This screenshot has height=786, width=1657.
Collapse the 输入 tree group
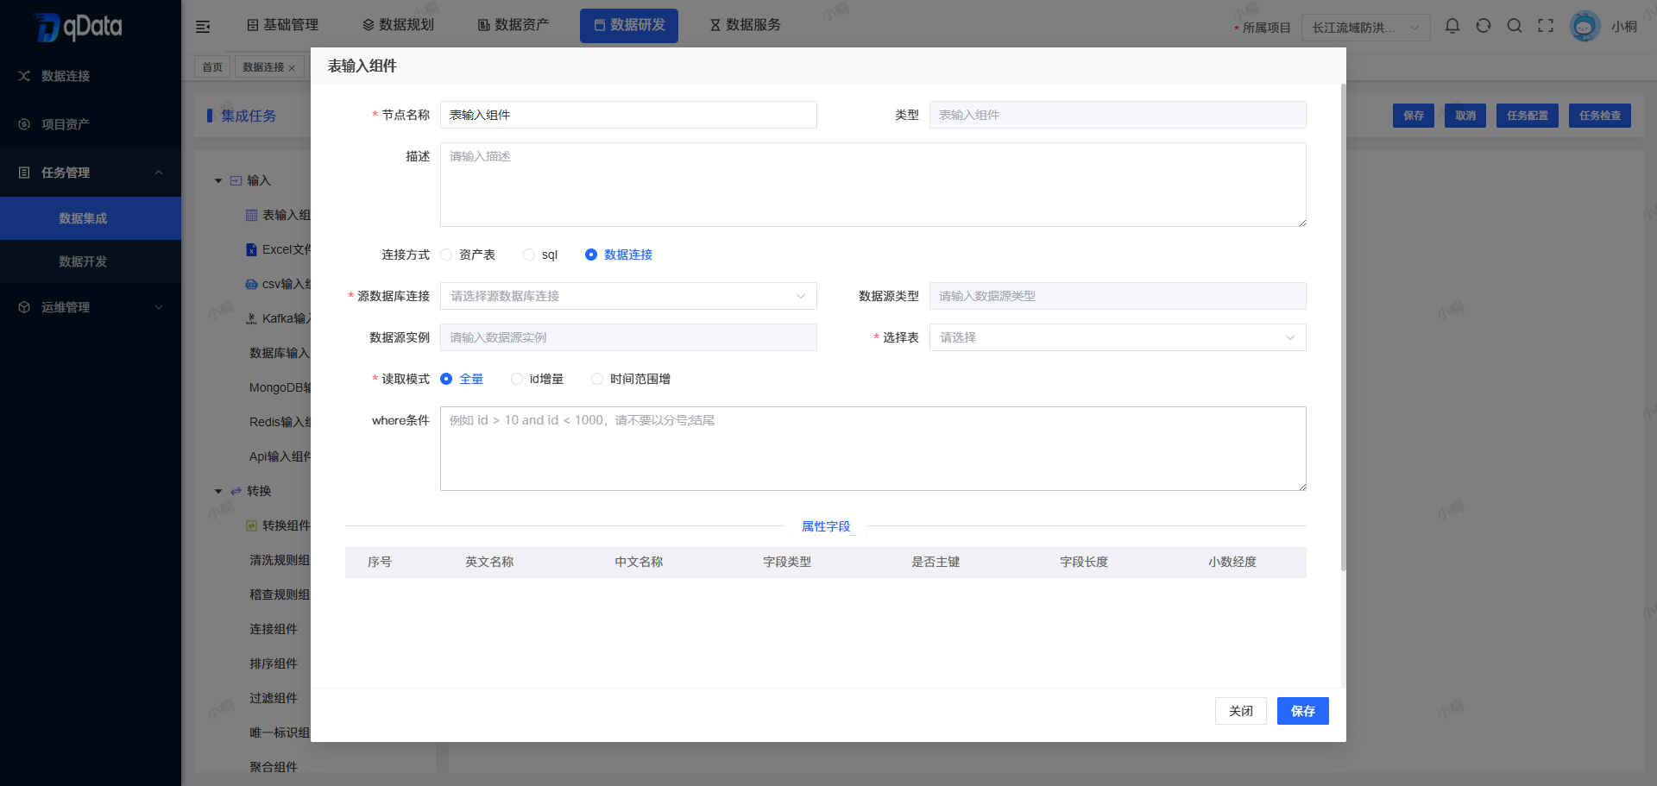[x=218, y=181]
